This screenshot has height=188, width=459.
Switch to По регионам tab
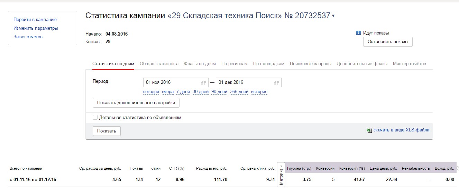235,64
